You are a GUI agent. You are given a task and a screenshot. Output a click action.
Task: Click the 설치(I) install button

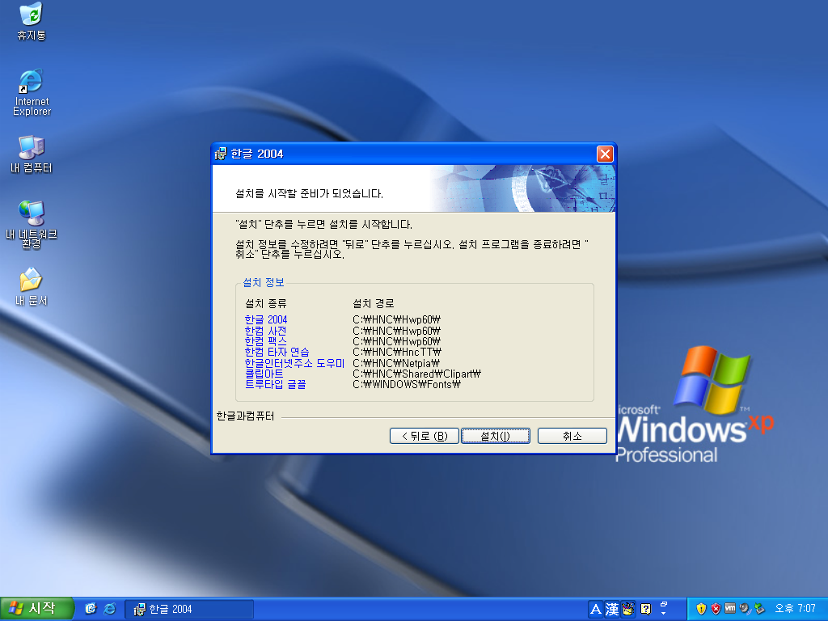pyautogui.click(x=496, y=436)
